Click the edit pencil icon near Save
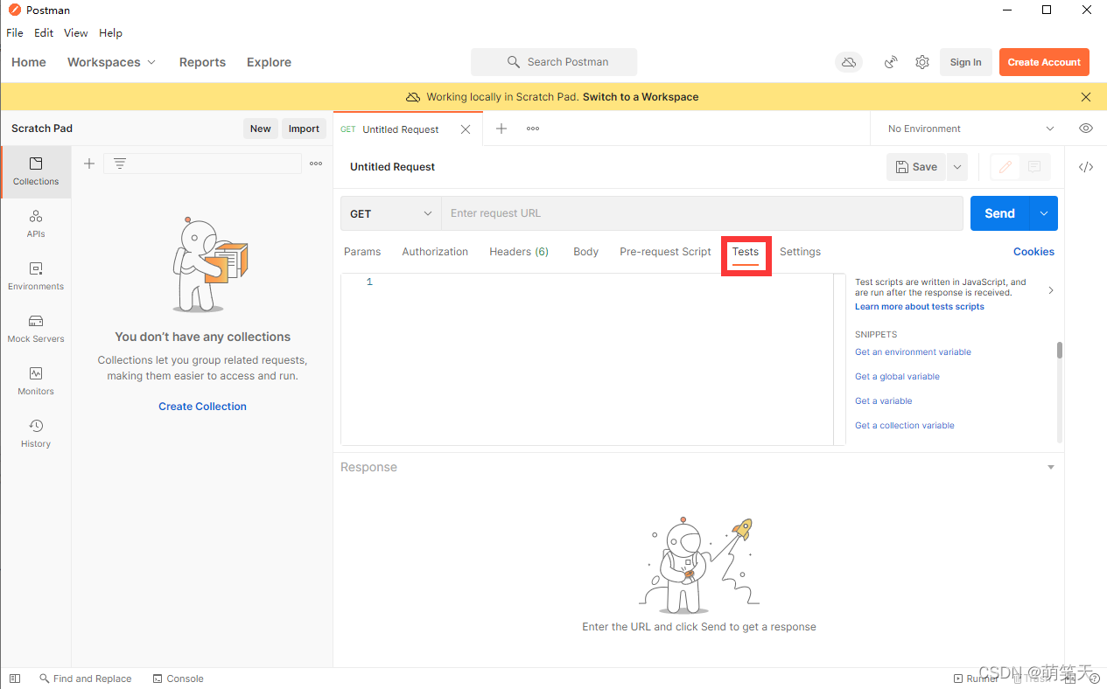1107x689 pixels. click(x=1005, y=167)
